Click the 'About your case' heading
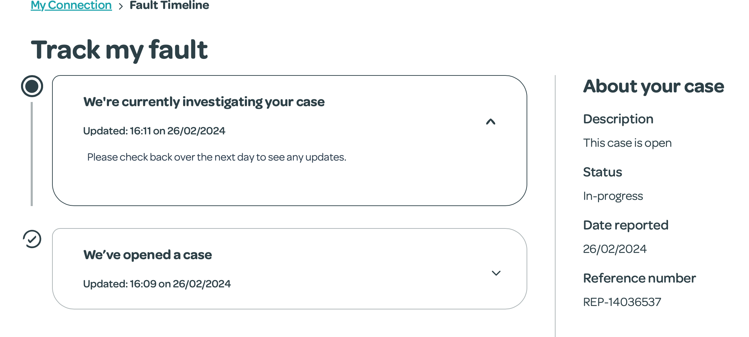The height and width of the screenshot is (337, 749). coord(653,86)
